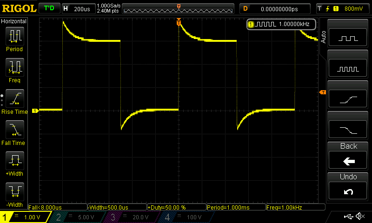Select the +Width measurement icon
The height and width of the screenshot is (223, 372).
pos(14,164)
